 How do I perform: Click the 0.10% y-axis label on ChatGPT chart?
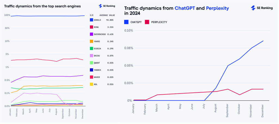click(129, 30)
